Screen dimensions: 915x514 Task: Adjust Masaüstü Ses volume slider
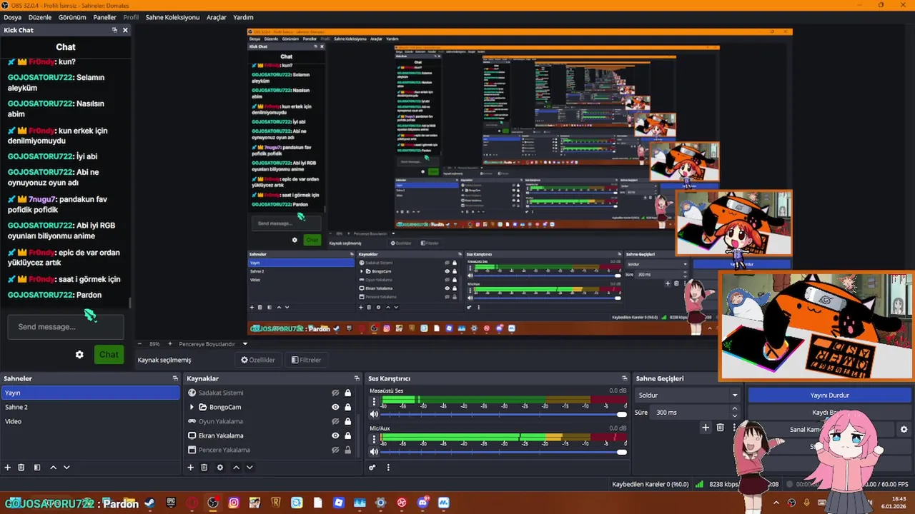pos(503,414)
